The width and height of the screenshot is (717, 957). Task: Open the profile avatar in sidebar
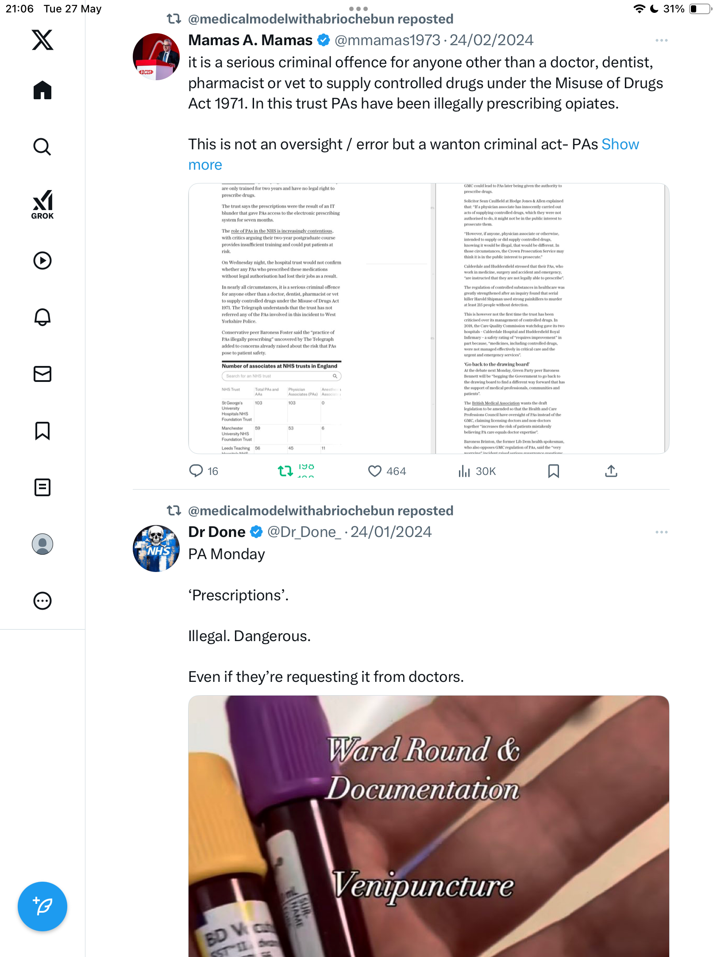42,544
